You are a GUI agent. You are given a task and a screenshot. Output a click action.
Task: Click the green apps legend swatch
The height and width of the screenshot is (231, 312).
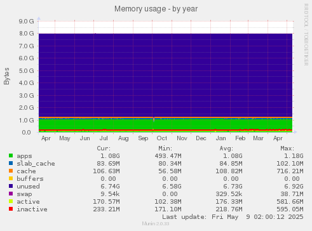pos(11,155)
